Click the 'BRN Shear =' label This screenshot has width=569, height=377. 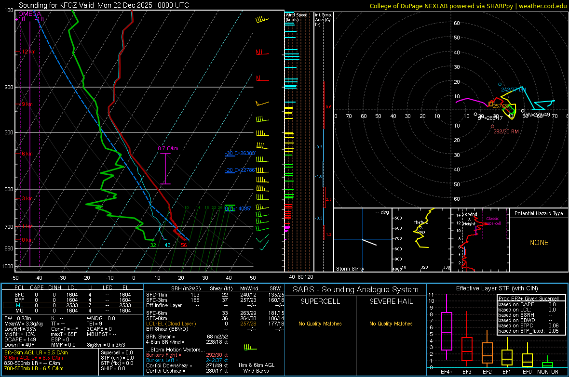pos(161,337)
